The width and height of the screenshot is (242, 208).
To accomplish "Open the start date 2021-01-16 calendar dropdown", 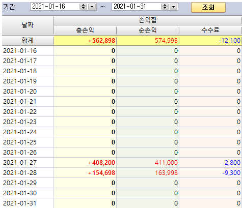I will point(92,7).
